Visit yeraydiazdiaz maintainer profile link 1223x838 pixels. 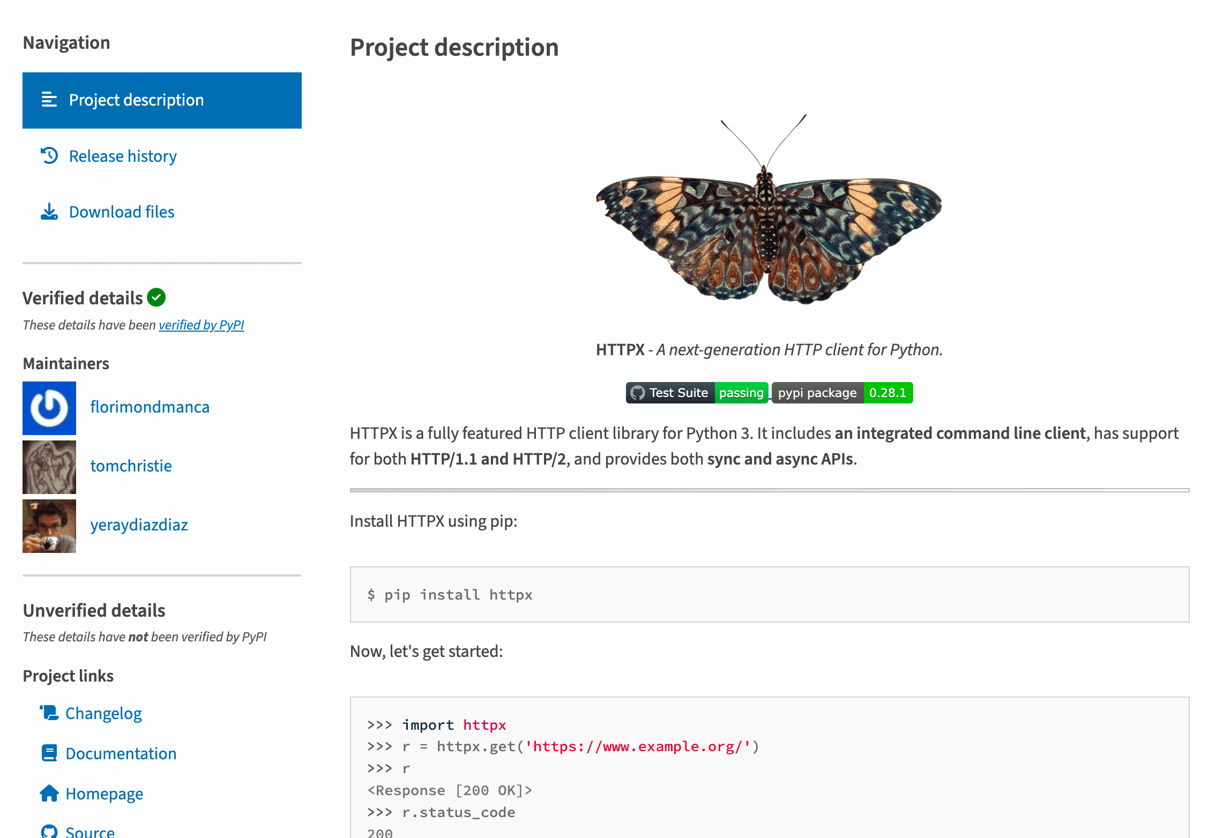pyautogui.click(x=139, y=525)
